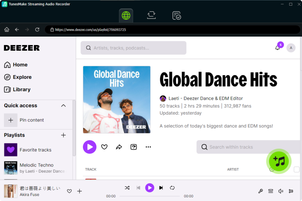Sort by ARTIST column header

click(233, 170)
